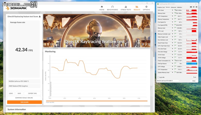Open Fan Speed (%) sensor dropdown
The image size is (201, 115).
tap(172, 22)
